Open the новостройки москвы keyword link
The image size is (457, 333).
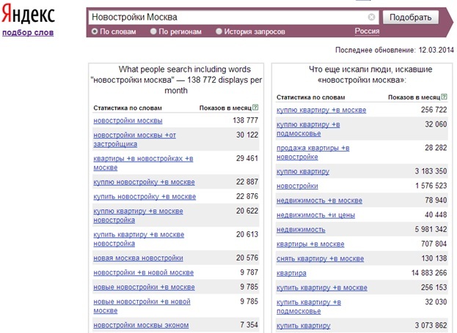pyautogui.click(x=128, y=121)
